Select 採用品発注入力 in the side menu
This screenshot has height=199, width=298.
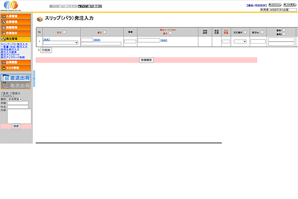click(10, 49)
